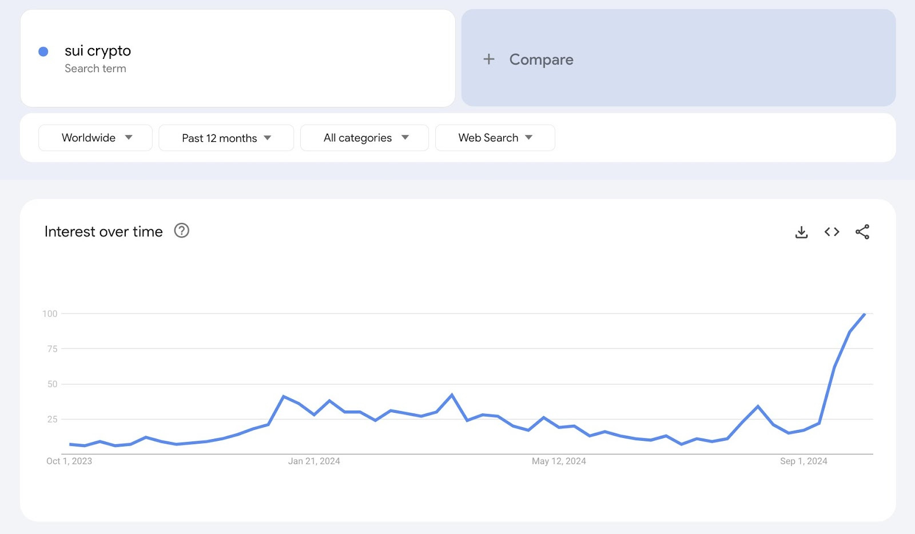Click the 100 value on the y-axis

click(x=50, y=314)
